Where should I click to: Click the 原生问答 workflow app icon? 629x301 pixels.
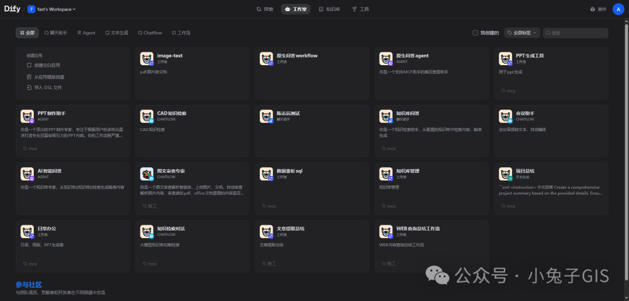point(266,59)
